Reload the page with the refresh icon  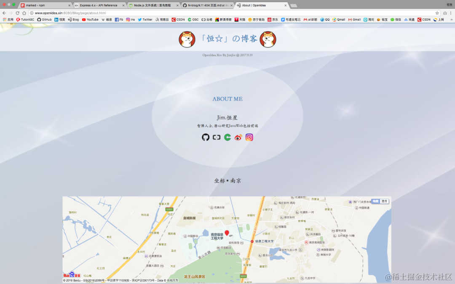pos(17,13)
